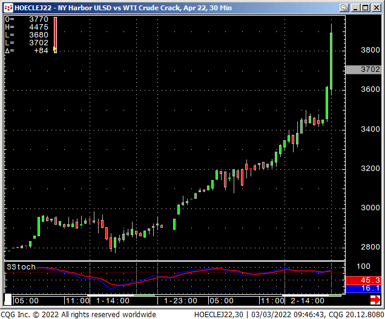385x319 pixels.
Task: Click the O= 3770 open value
Action: (x=27, y=19)
